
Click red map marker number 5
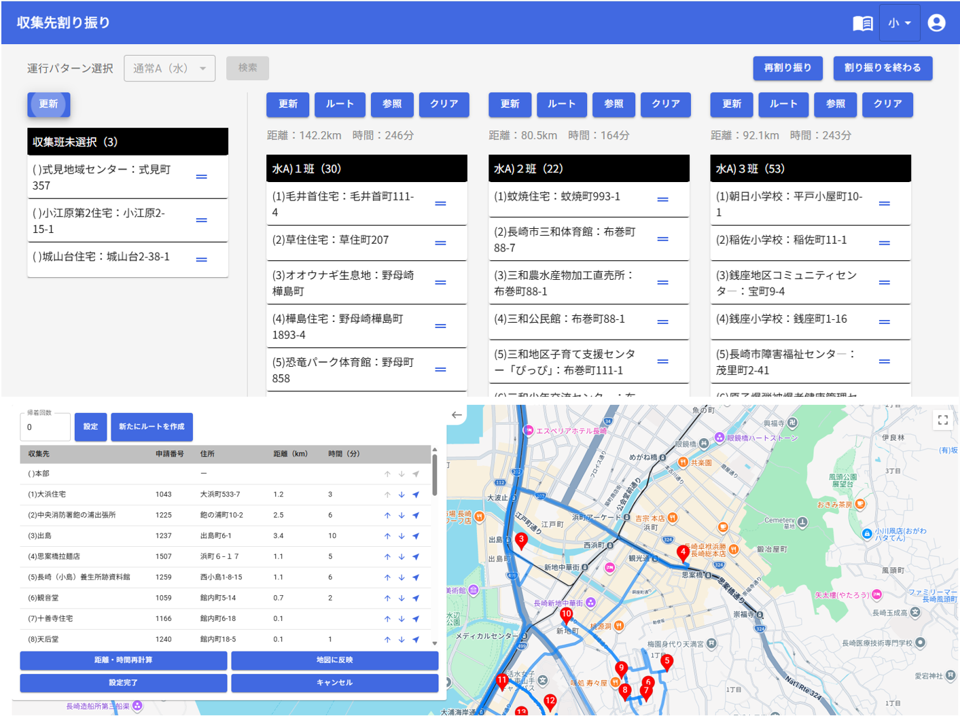[x=666, y=662]
